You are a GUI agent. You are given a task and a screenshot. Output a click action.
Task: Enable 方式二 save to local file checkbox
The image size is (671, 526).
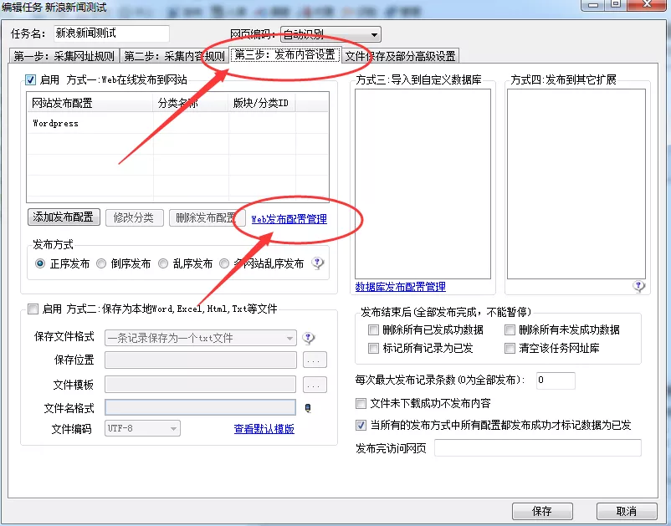33,309
